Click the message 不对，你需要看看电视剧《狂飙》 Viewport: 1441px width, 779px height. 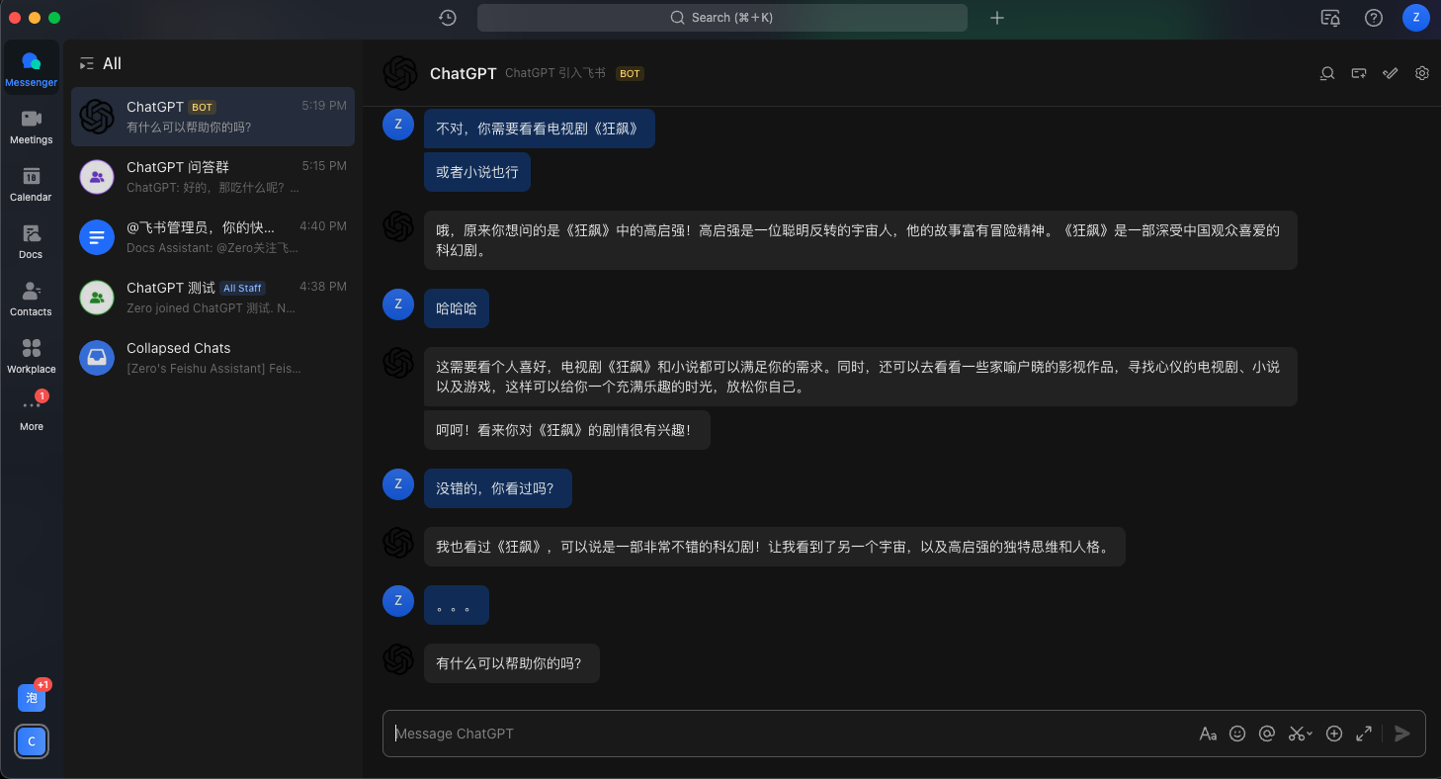click(540, 129)
